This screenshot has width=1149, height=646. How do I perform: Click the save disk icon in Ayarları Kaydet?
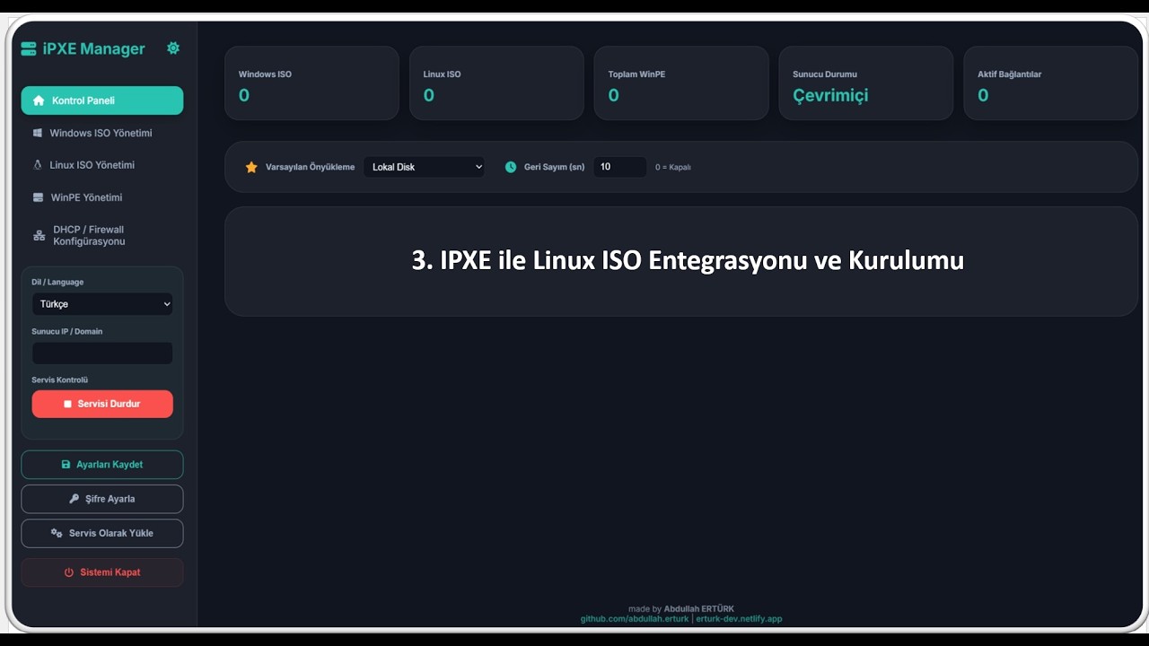(x=66, y=465)
